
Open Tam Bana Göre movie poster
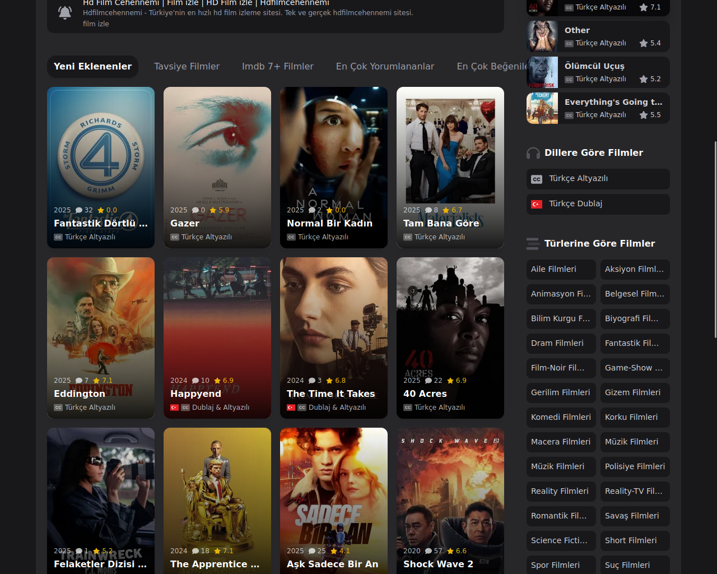point(450,168)
